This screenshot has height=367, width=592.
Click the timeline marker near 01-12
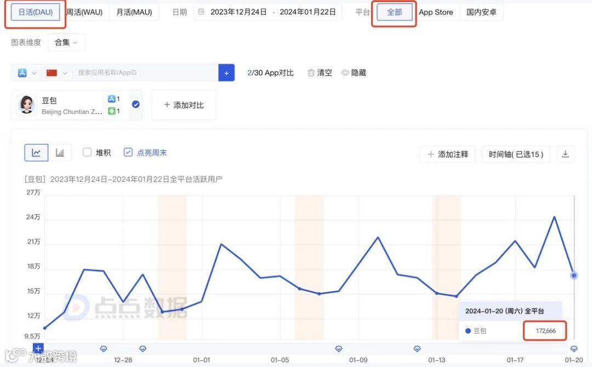(417, 348)
